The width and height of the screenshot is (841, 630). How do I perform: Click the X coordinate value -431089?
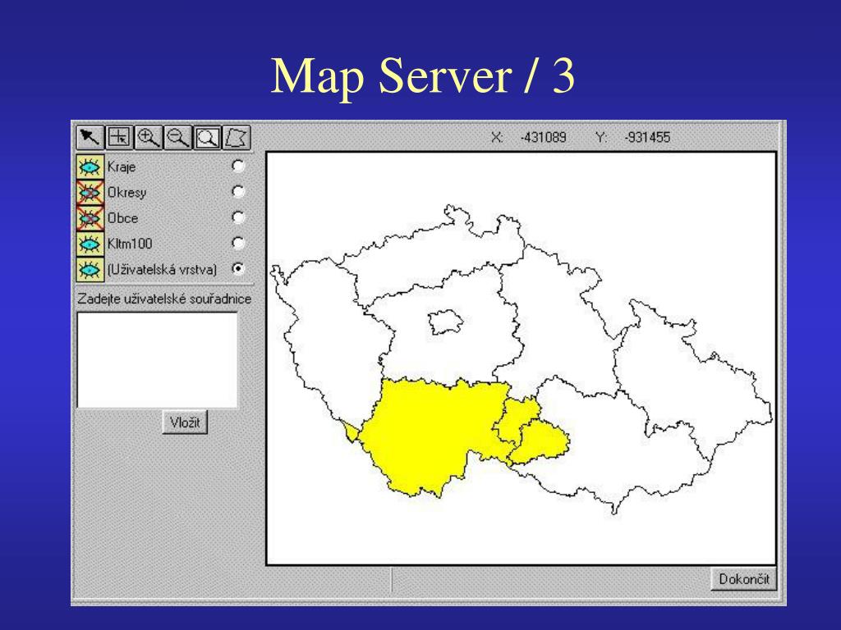pos(543,138)
